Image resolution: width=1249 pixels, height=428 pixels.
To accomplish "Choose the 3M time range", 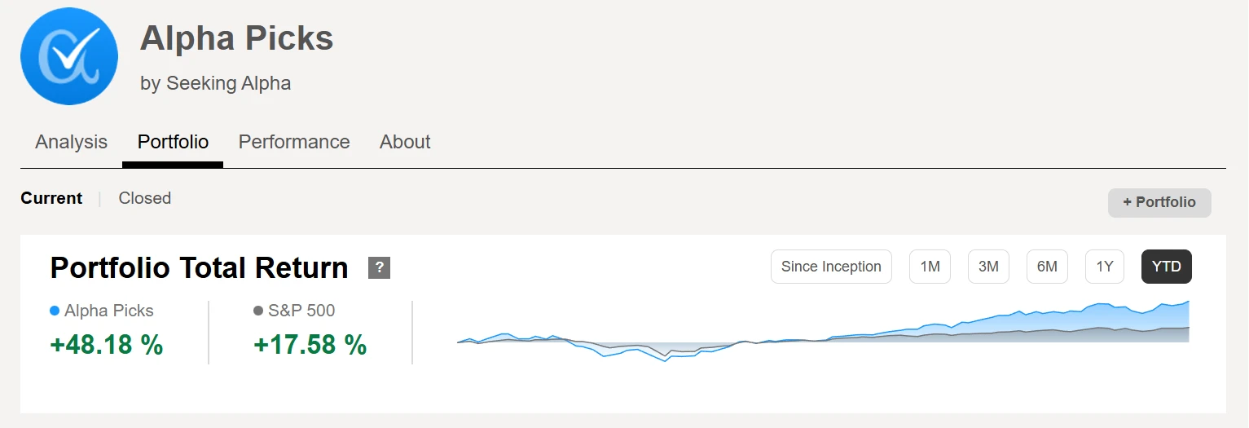I will click(x=988, y=267).
